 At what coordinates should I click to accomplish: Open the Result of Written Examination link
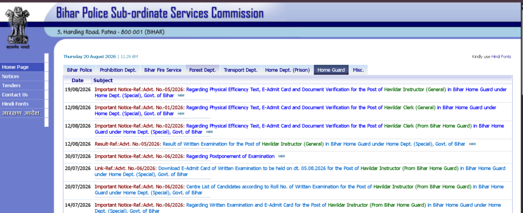pos(279,144)
